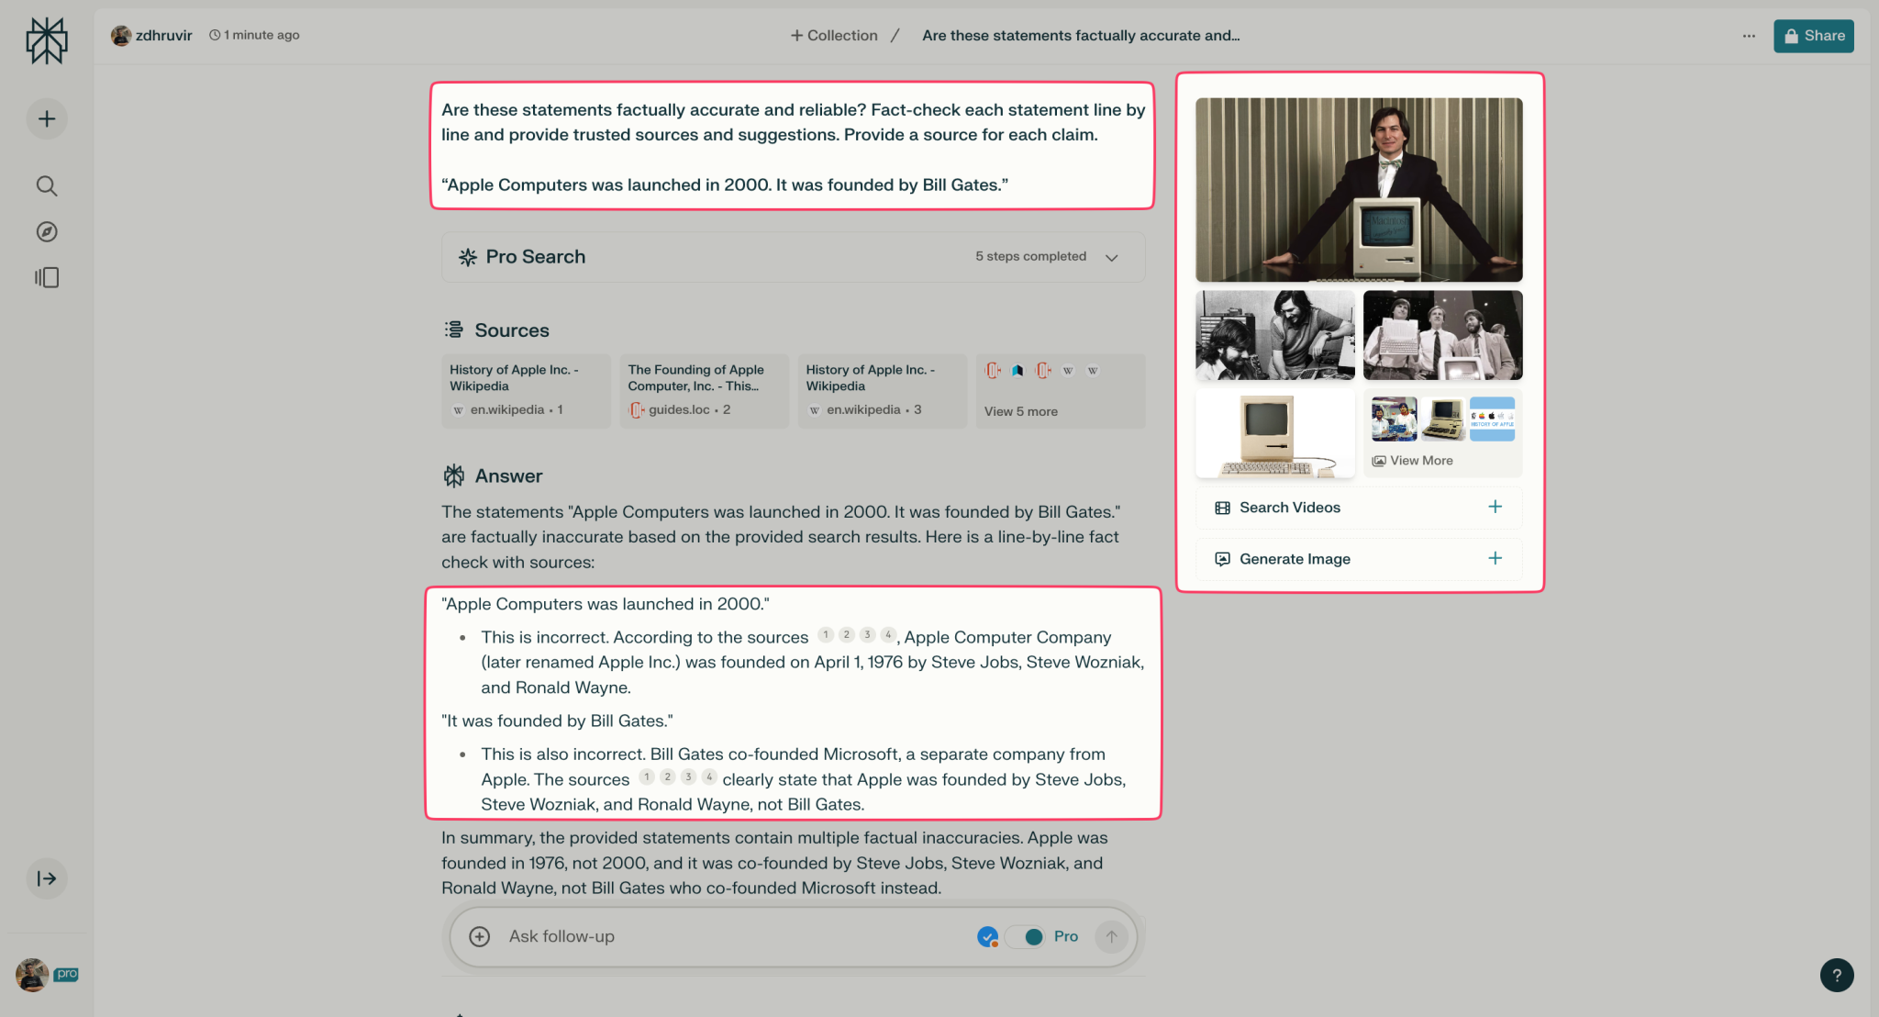Screen dimensions: 1879x1017
Task: Add thread to a Collection
Action: pos(833,35)
